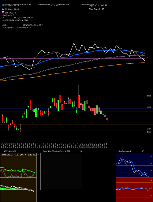
Task: Click the white 50 Day EMA legend box
Action: (3, 9)
